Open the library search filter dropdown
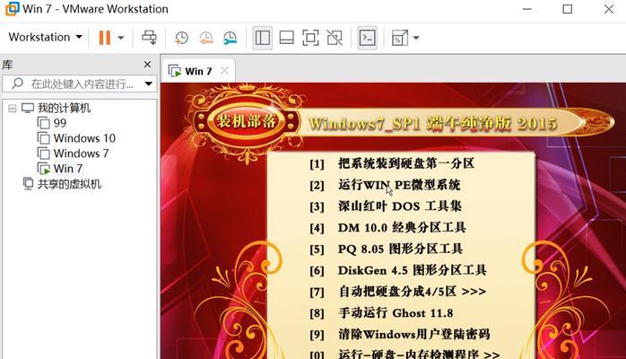The width and height of the screenshot is (626, 359). coord(149,83)
